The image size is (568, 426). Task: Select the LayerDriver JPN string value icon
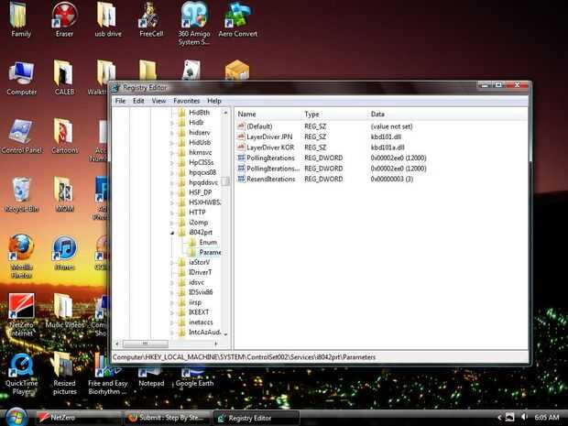241,137
